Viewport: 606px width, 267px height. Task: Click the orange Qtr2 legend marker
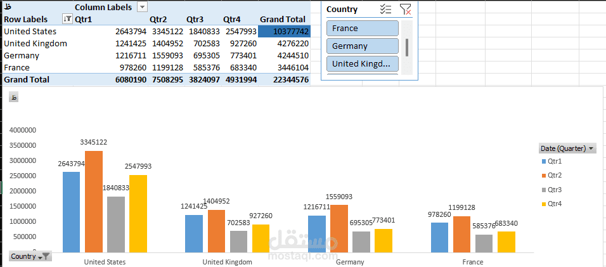543,176
